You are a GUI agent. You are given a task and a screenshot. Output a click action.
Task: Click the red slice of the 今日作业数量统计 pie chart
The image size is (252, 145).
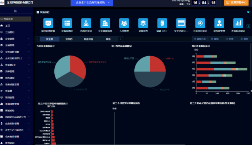click(x=78, y=66)
